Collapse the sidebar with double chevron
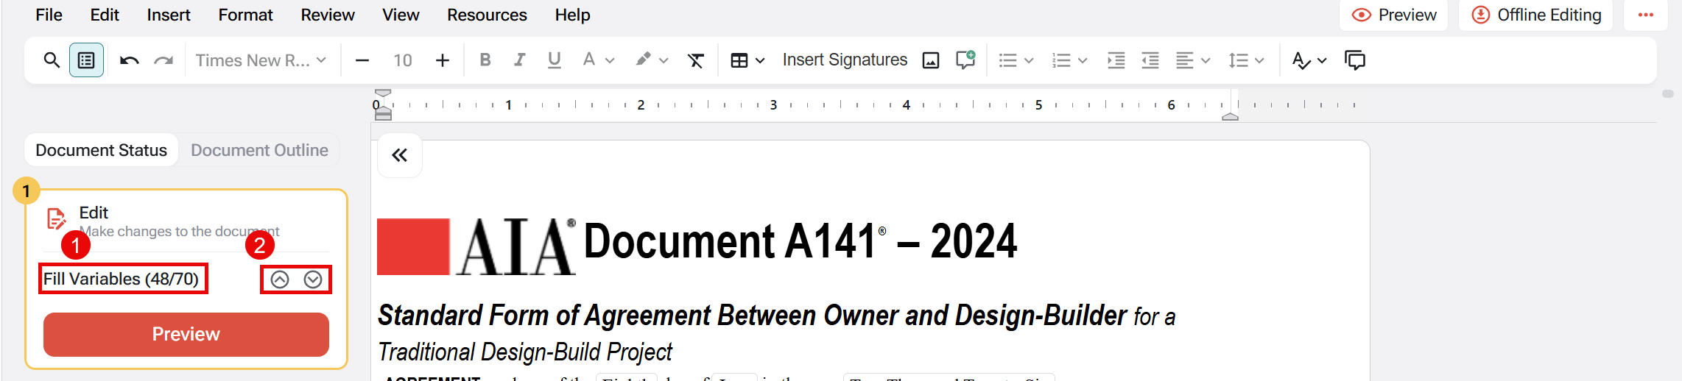The image size is (1682, 381). click(x=399, y=155)
